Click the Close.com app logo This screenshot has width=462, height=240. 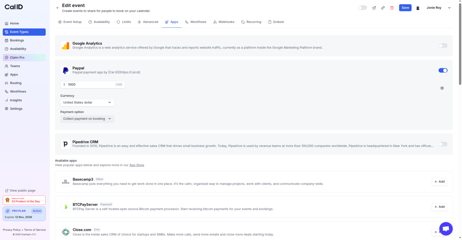[66, 232]
